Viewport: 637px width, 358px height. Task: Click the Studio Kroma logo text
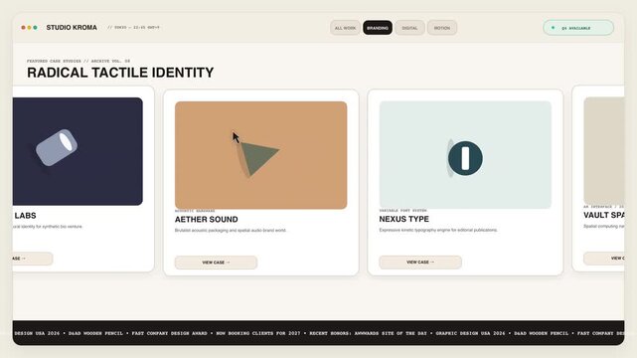pos(72,28)
